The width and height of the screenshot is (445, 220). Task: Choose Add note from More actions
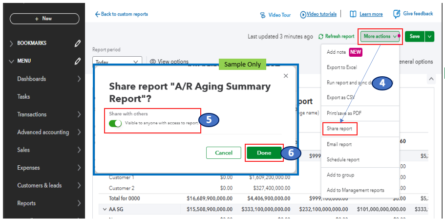[x=336, y=52]
